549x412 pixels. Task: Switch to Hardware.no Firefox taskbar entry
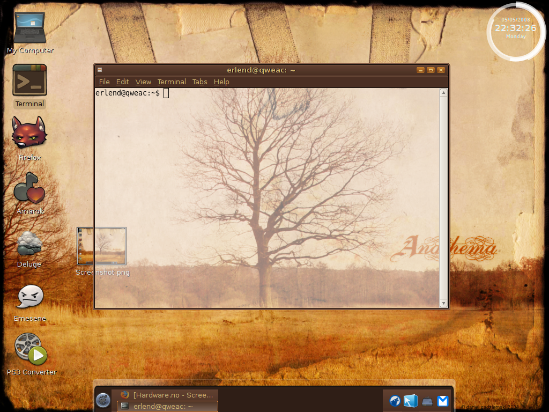tap(166, 395)
